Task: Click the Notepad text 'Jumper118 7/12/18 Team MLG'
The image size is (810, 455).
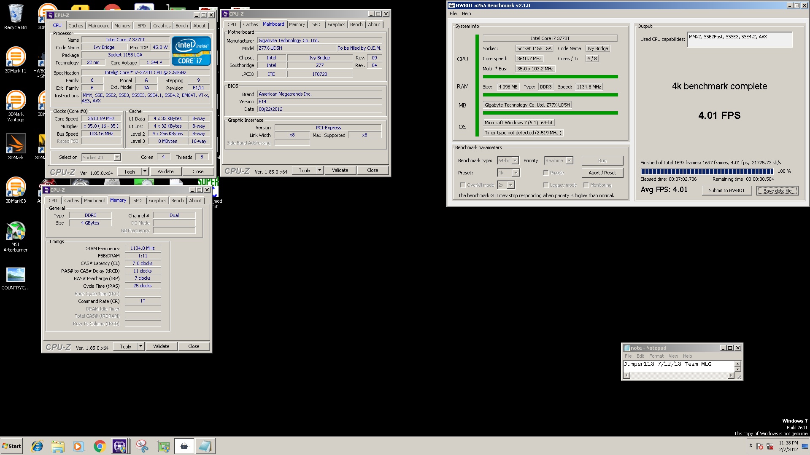Action: [667, 364]
